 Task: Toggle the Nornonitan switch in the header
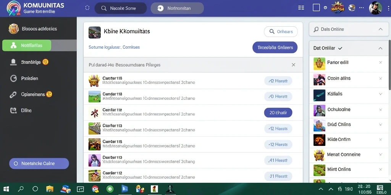pyautogui.click(x=177, y=8)
